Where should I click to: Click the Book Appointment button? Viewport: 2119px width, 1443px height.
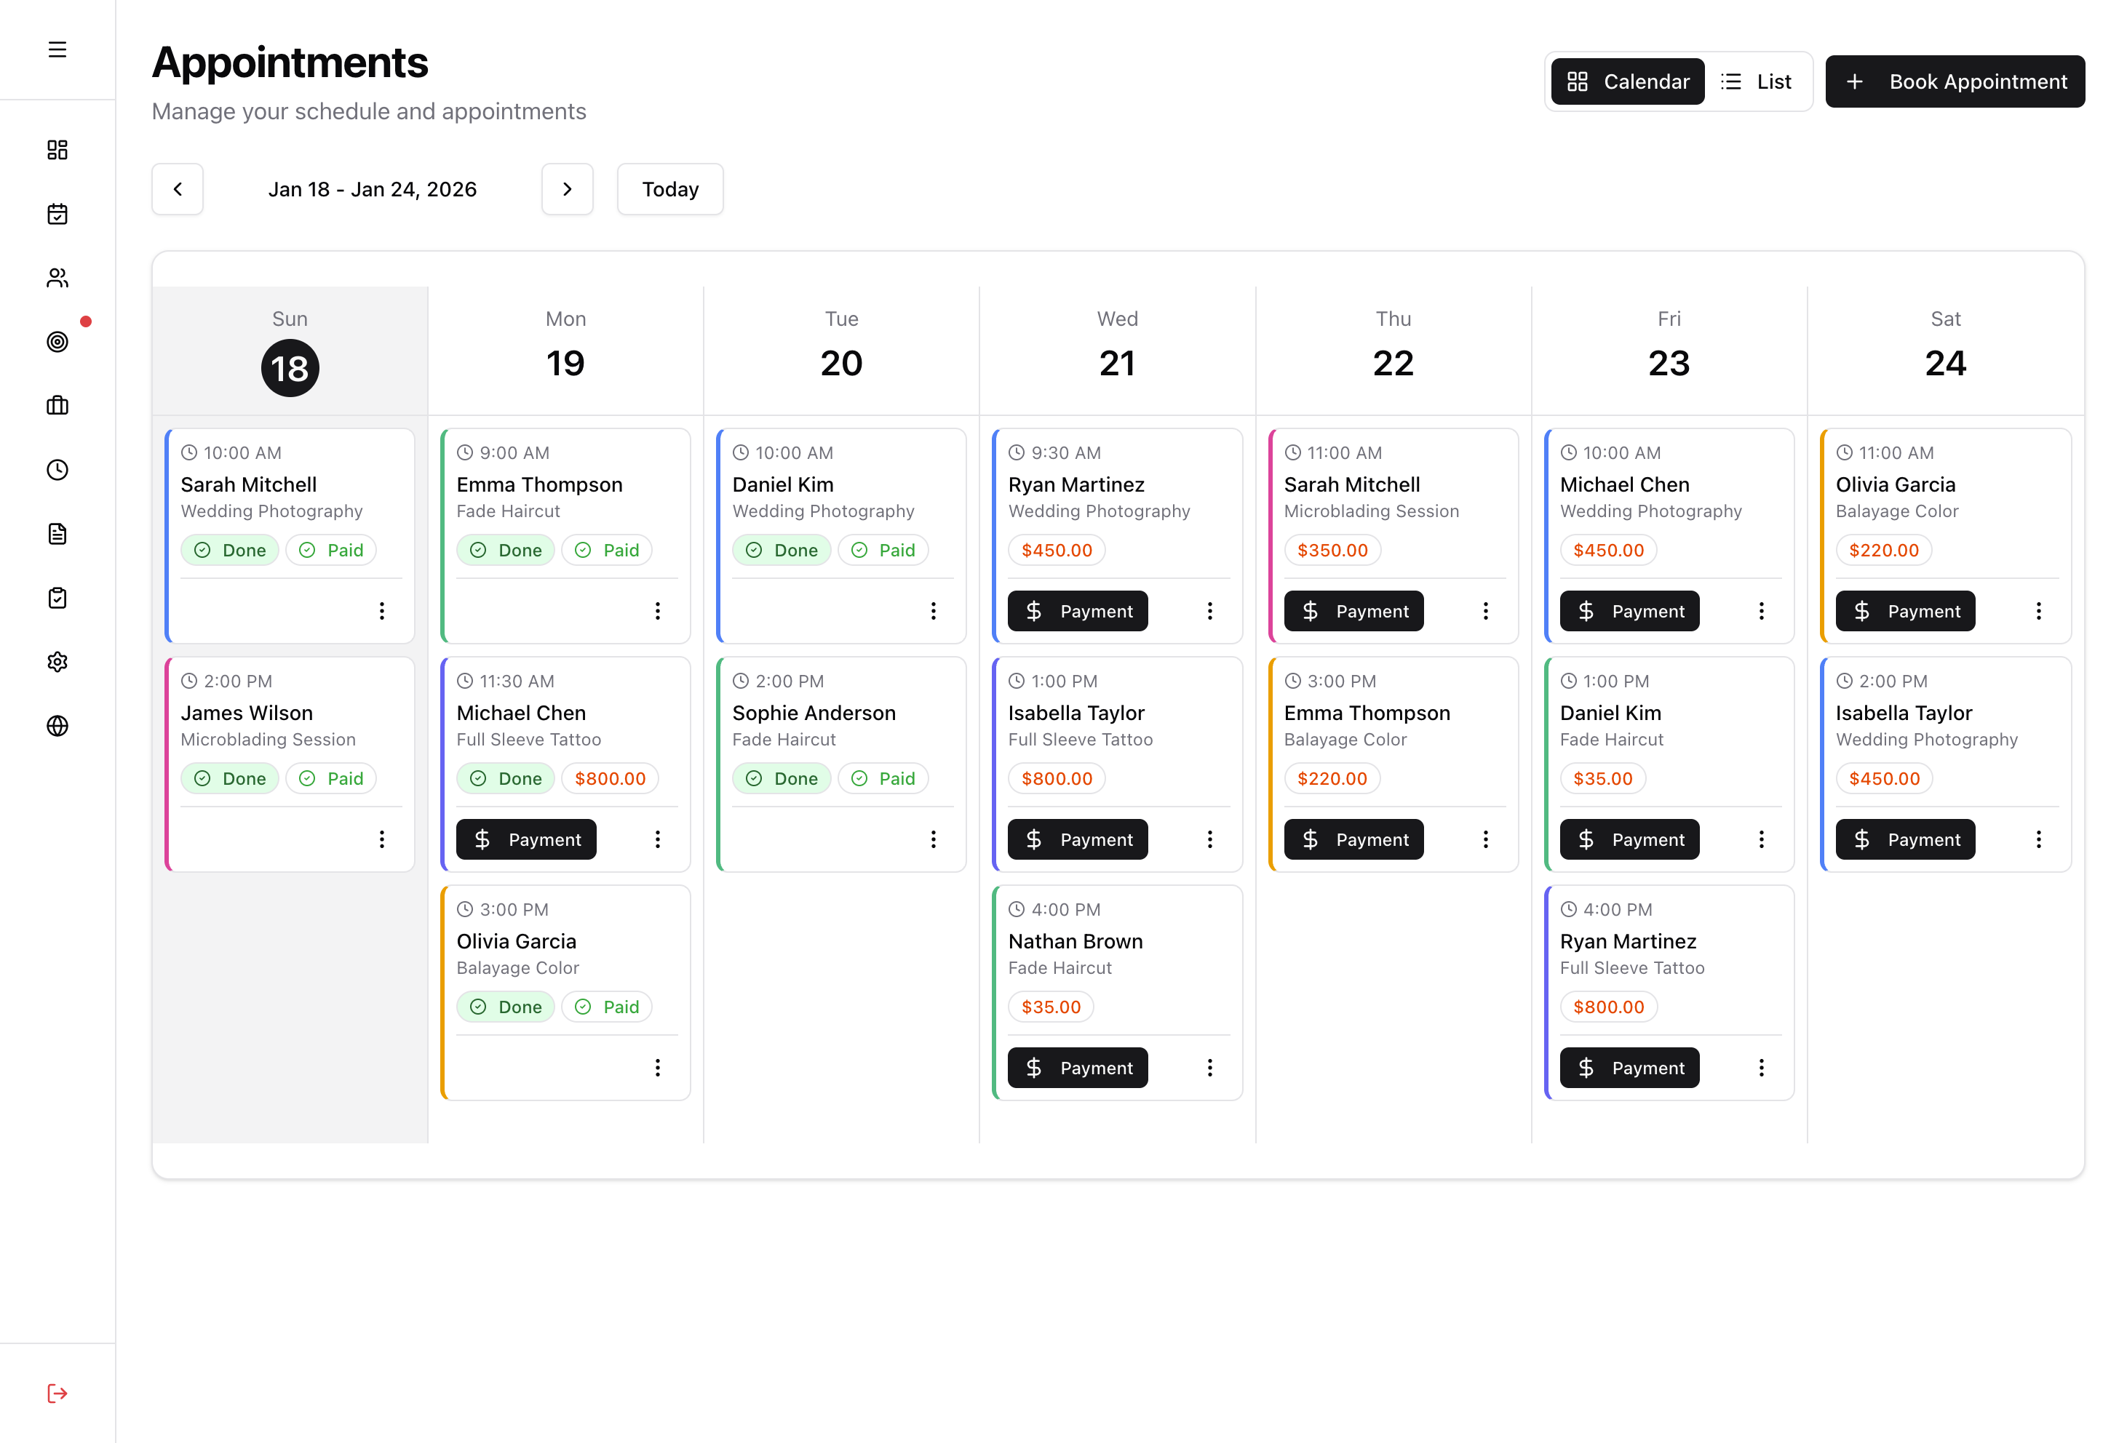tap(1954, 80)
